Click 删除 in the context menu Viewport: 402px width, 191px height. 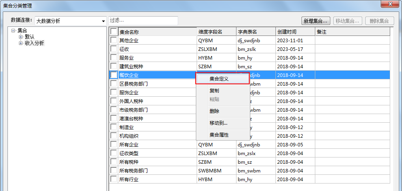(x=214, y=111)
